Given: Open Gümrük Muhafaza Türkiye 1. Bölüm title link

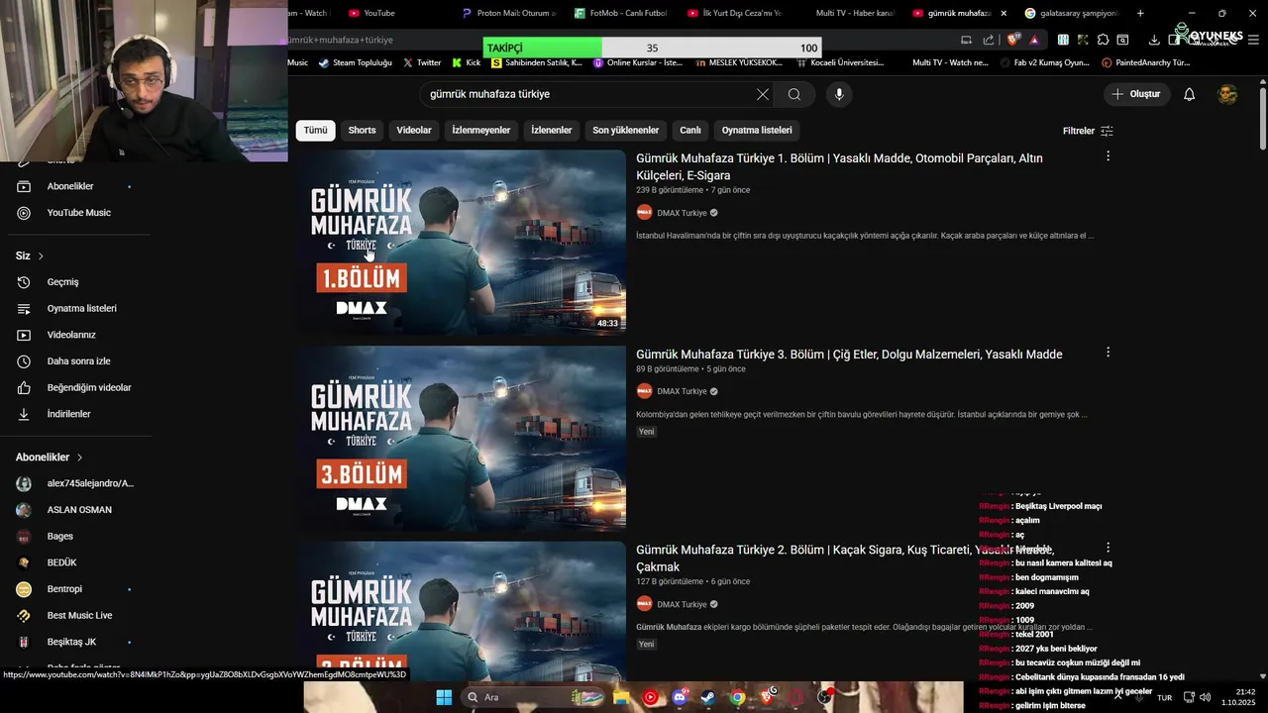Looking at the screenshot, I should pos(839,166).
